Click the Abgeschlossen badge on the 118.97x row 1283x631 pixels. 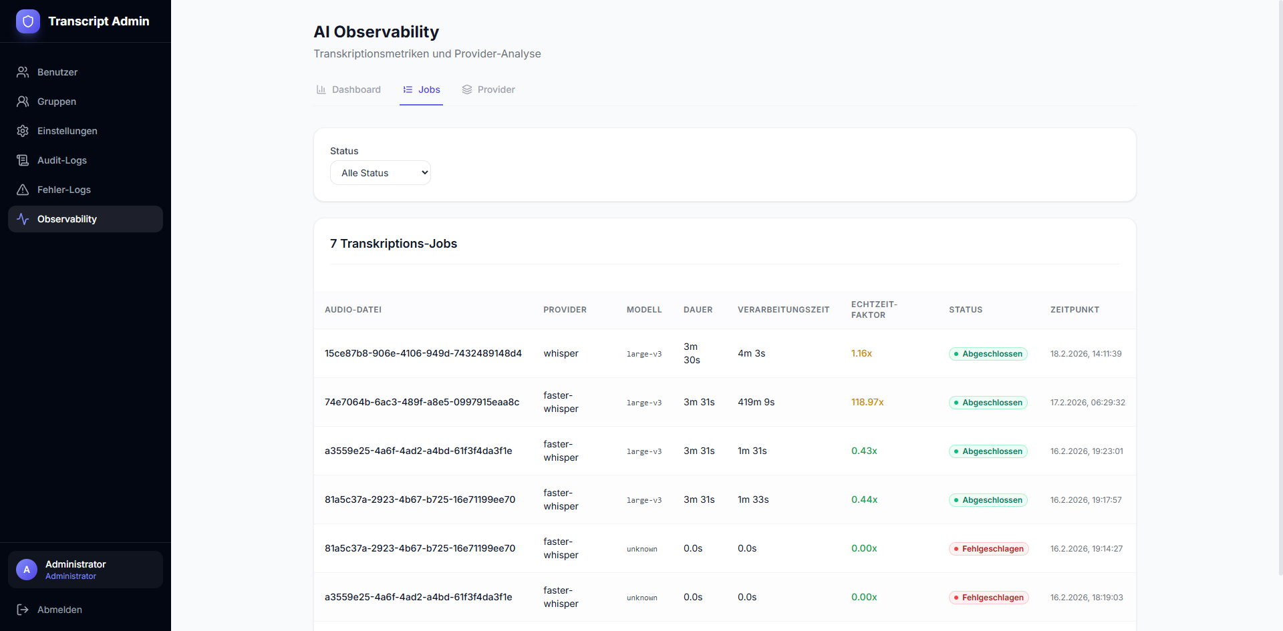(988, 403)
